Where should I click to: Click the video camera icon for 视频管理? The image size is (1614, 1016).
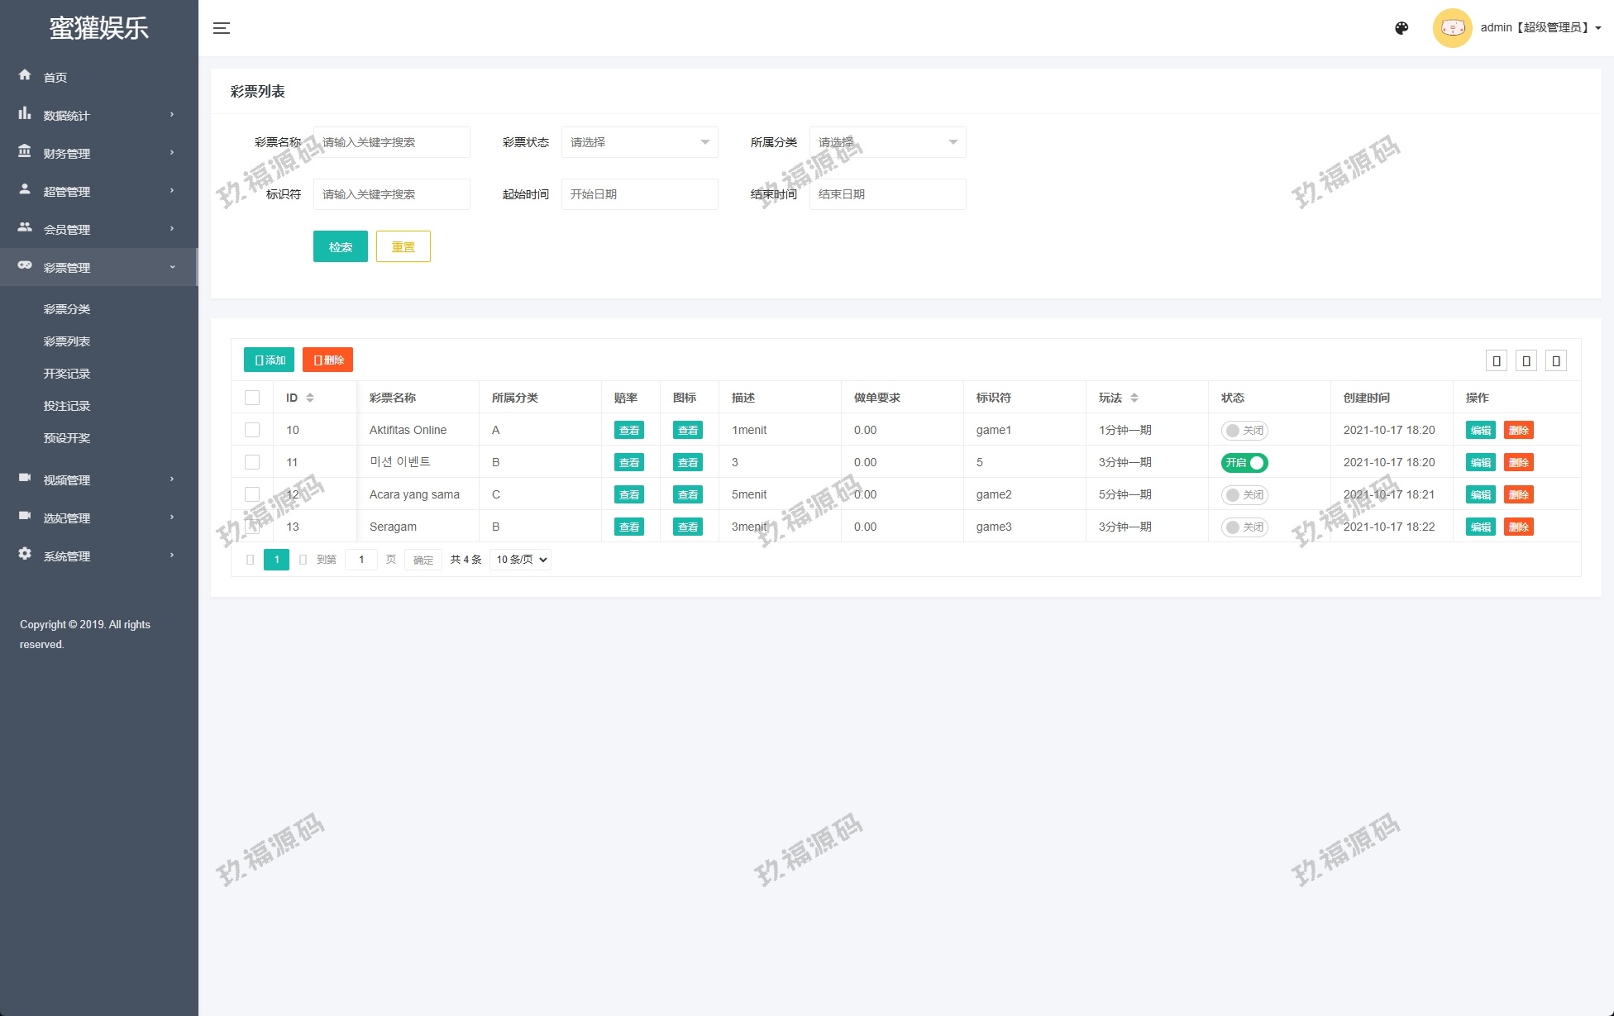[25, 478]
